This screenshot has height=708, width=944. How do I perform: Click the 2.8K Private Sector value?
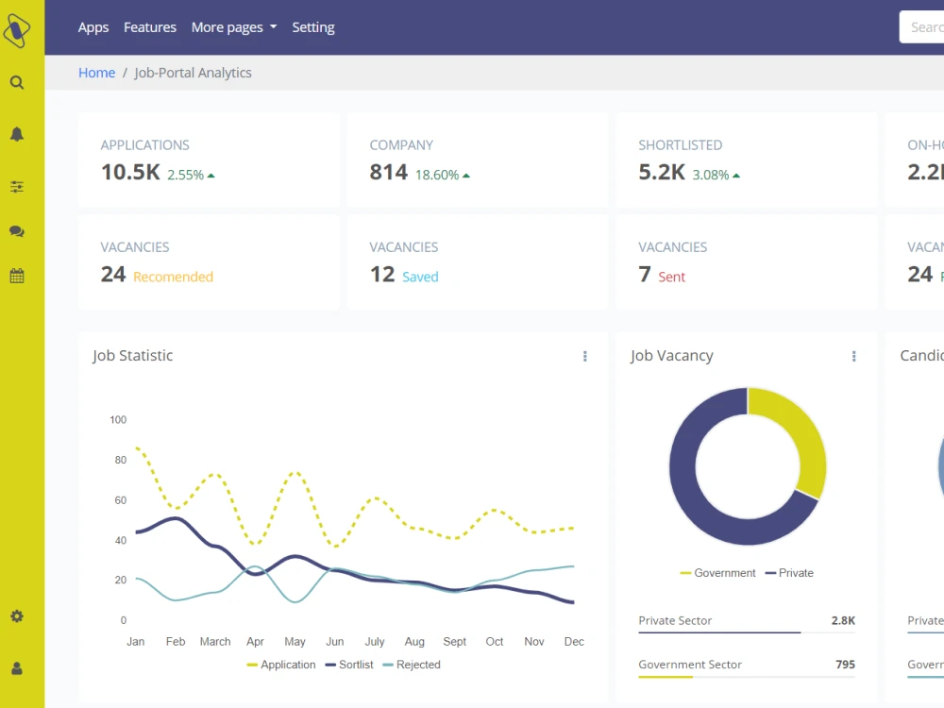tap(843, 621)
